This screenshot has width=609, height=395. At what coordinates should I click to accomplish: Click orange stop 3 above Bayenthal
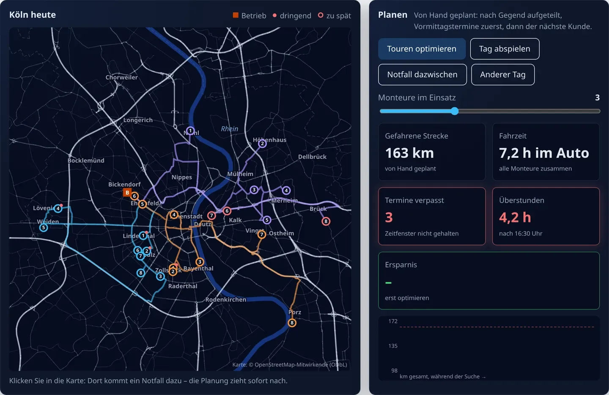point(200,262)
